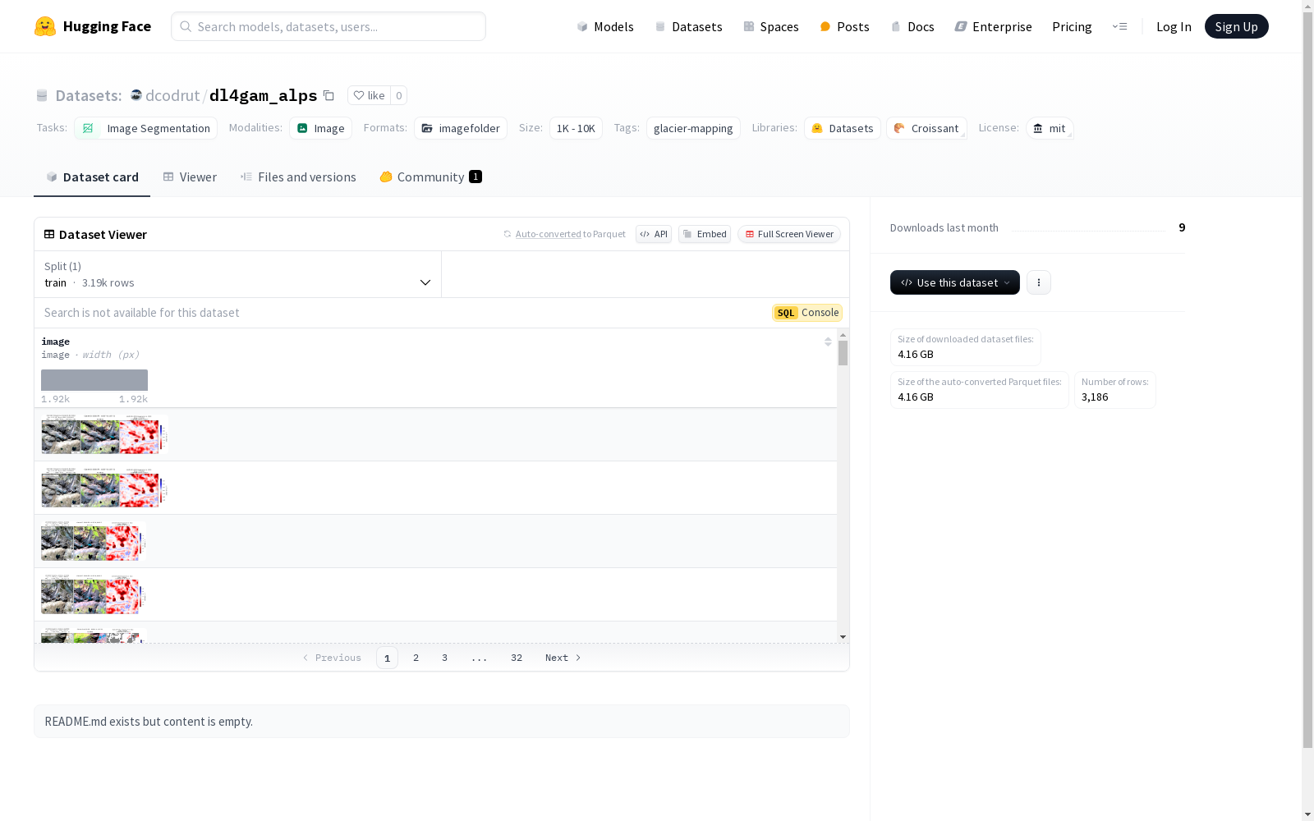Filter by Image Segmentation task tag
1314x821 pixels.
click(x=146, y=128)
